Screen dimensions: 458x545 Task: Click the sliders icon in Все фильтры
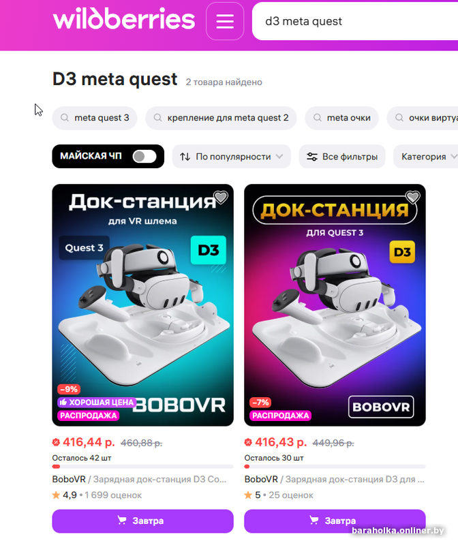[312, 157]
